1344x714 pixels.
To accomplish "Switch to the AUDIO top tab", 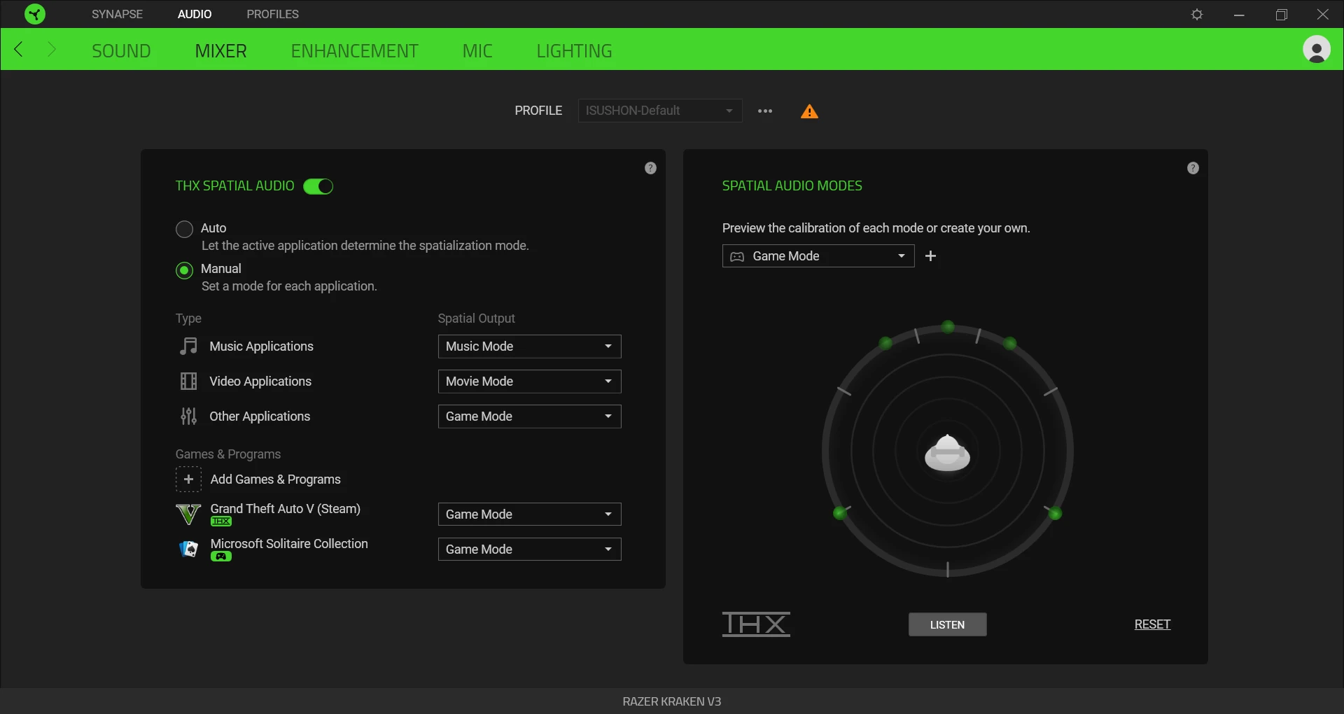I will click(x=195, y=14).
